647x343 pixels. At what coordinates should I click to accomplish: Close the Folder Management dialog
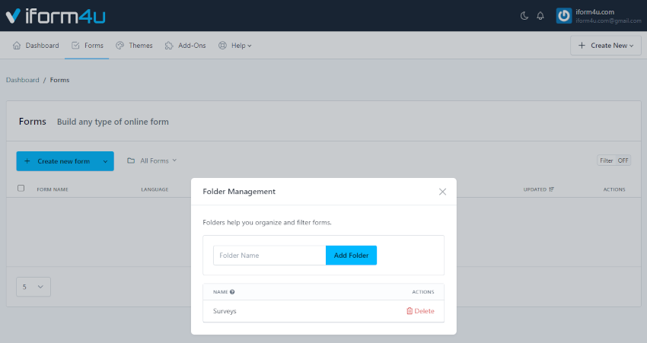pos(442,192)
